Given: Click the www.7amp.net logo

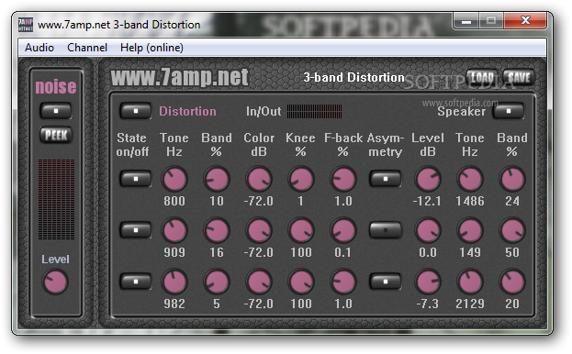Looking at the screenshot, I should (179, 77).
